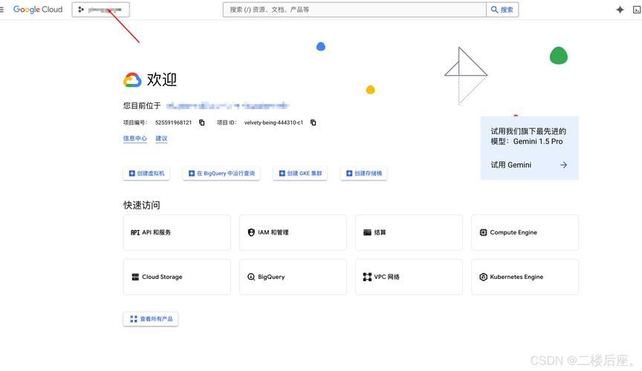
Task: Click the 创建虚拟机 button
Action: coord(146,174)
